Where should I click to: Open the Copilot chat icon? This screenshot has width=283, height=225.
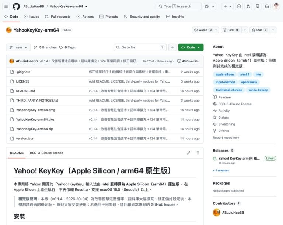click(x=206, y=6)
